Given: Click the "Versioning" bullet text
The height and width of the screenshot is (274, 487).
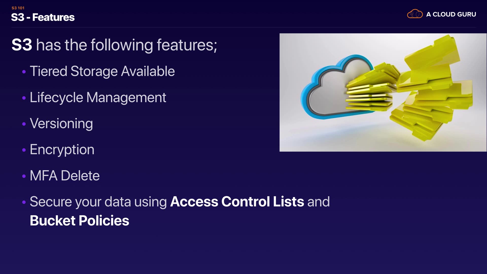Looking at the screenshot, I should click(x=61, y=124).
